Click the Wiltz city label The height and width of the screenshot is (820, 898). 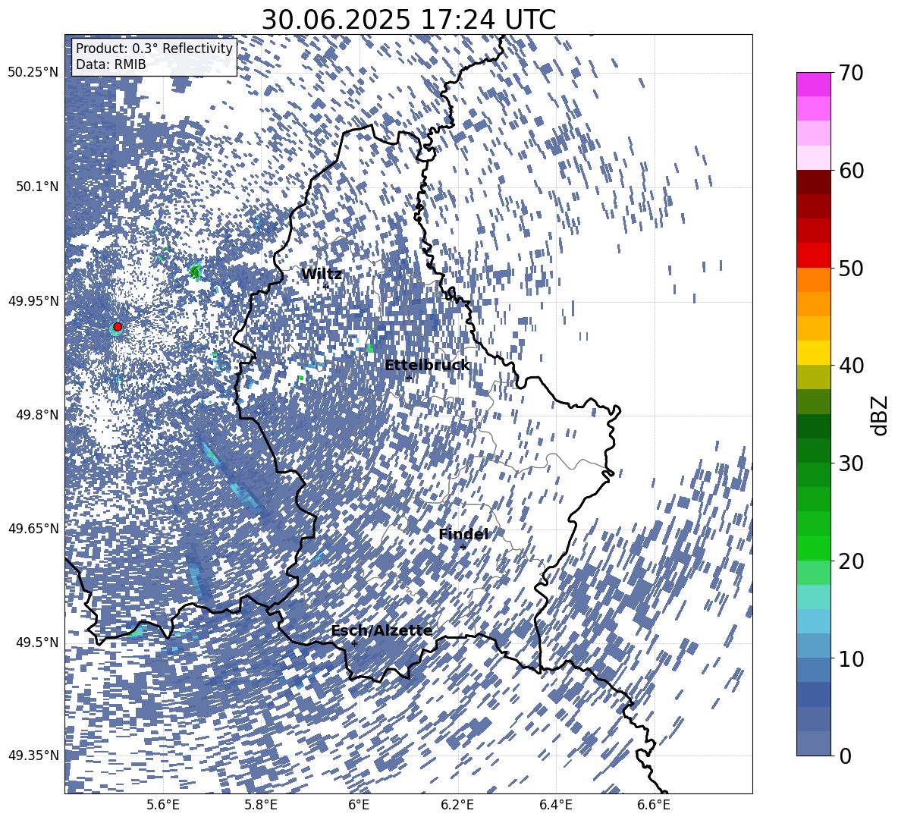(x=322, y=275)
